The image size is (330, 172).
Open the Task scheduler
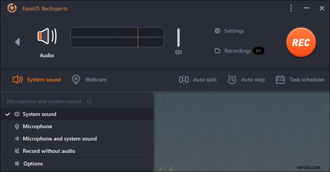point(307,79)
